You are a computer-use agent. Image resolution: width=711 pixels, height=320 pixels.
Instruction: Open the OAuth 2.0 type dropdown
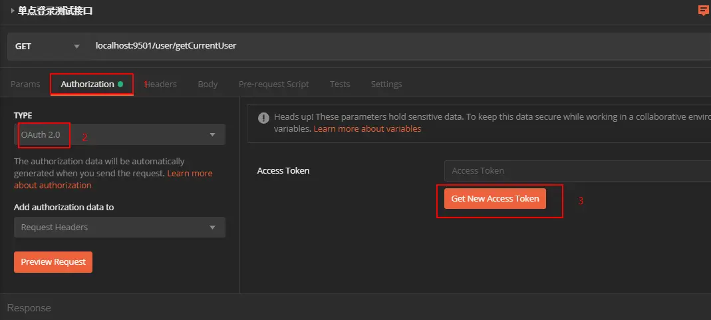119,134
